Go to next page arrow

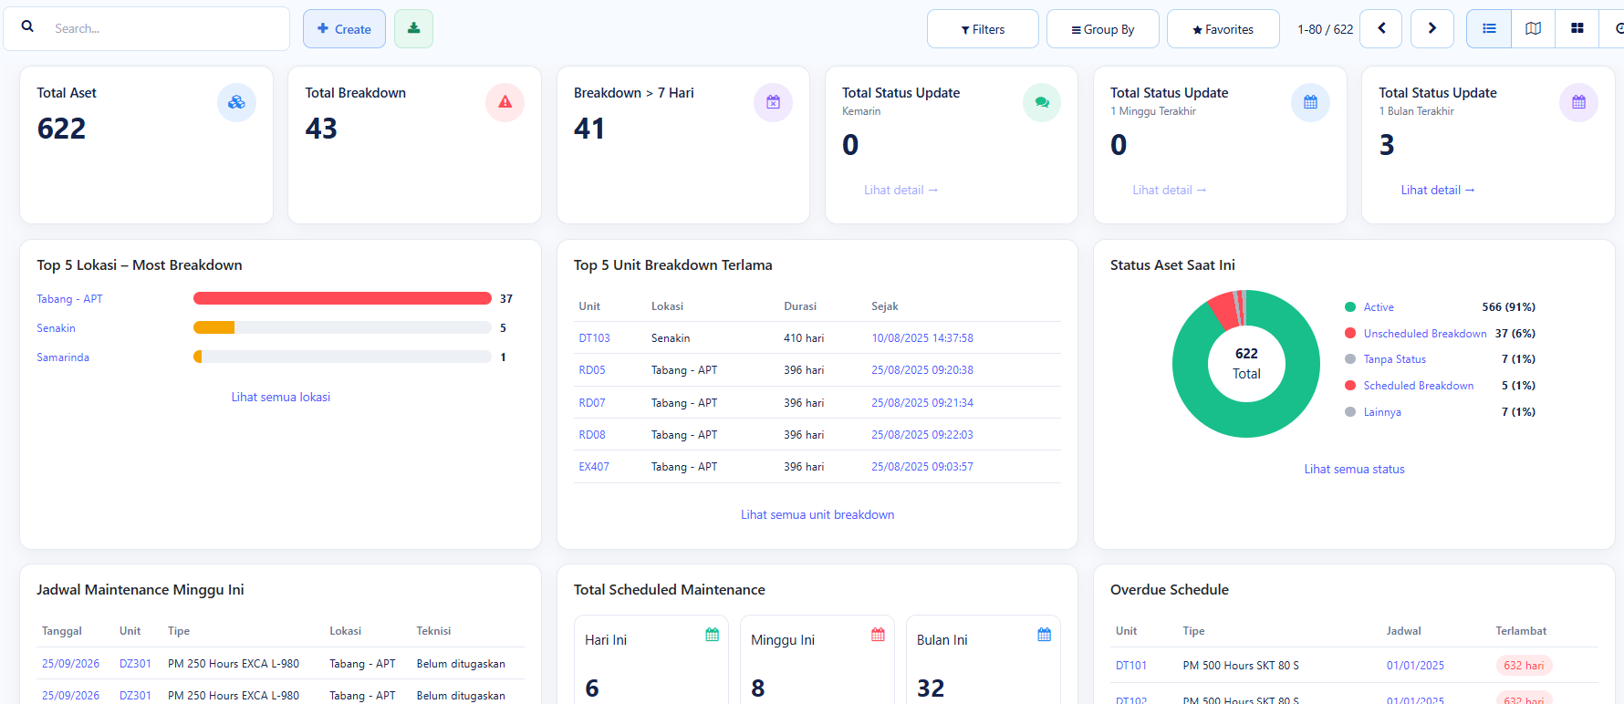[x=1432, y=28]
